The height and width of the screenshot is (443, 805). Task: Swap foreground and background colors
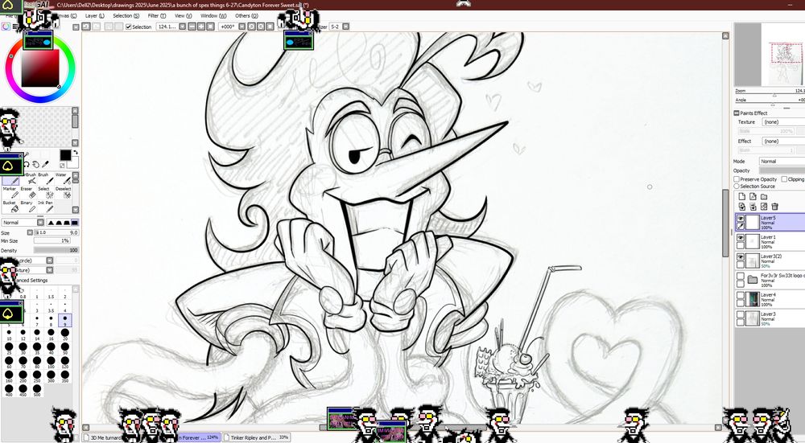(x=76, y=152)
